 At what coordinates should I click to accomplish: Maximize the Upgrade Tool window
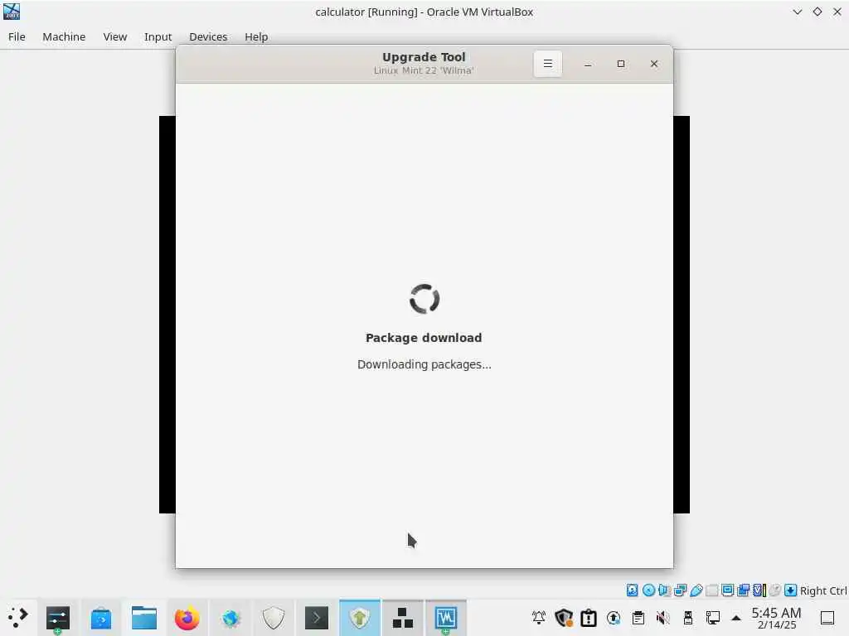pos(621,64)
